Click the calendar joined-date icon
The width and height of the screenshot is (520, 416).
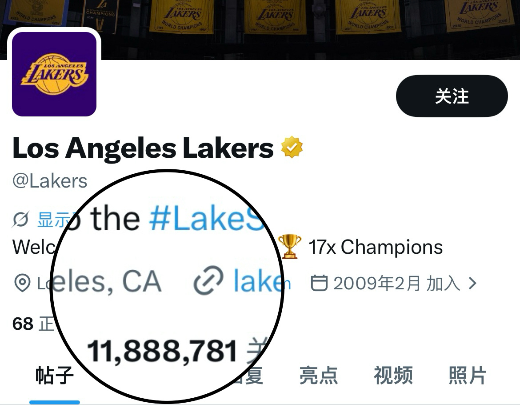pos(319,283)
